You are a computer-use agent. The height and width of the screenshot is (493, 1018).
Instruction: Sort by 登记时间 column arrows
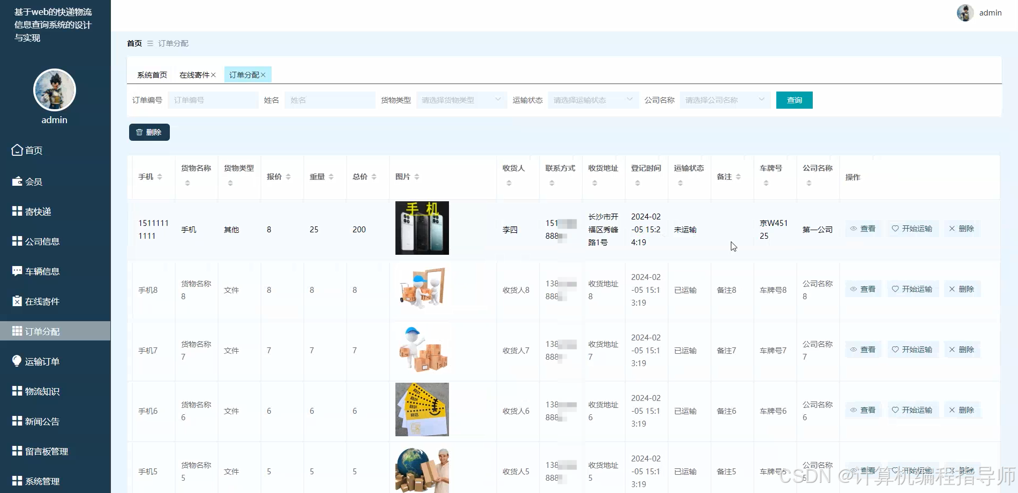coord(638,184)
